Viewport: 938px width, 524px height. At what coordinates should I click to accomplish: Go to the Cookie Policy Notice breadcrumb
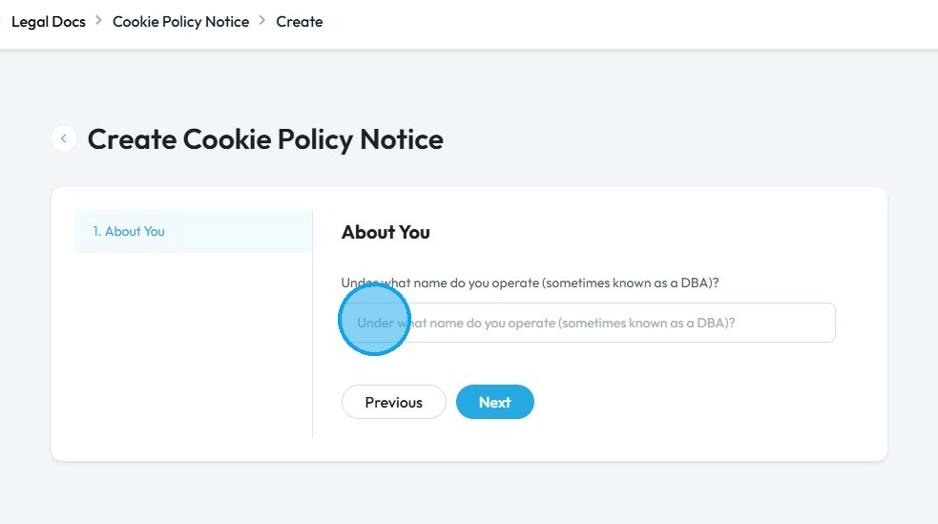coord(180,21)
